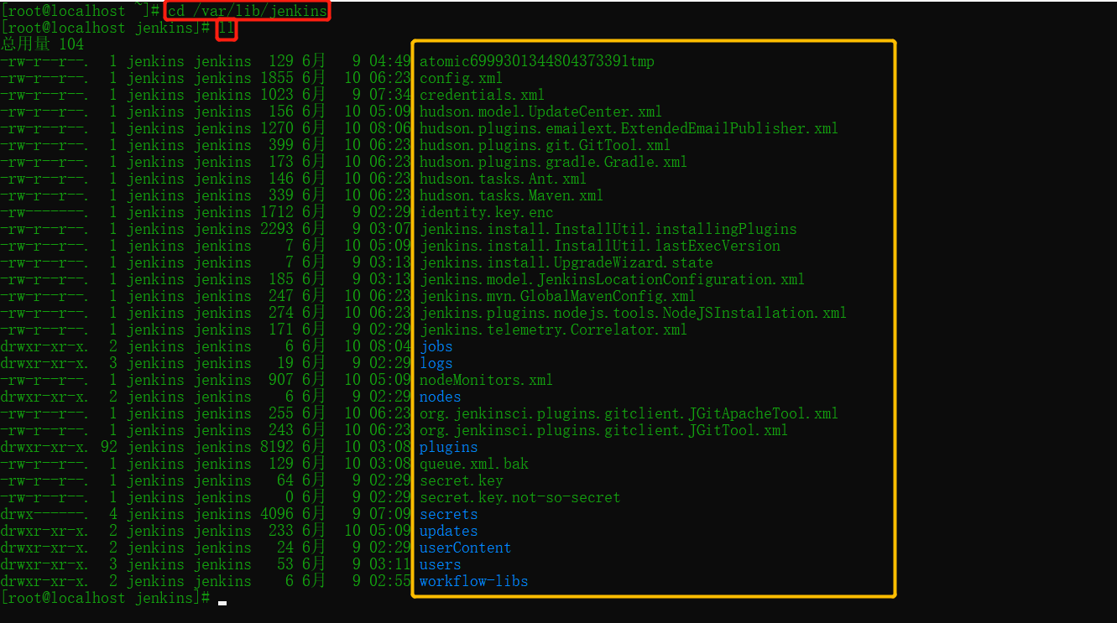Select org.jenkinsci.plugins.gitclient.JGitTool.xml entry
The width and height of the screenshot is (1117, 623).
(604, 430)
